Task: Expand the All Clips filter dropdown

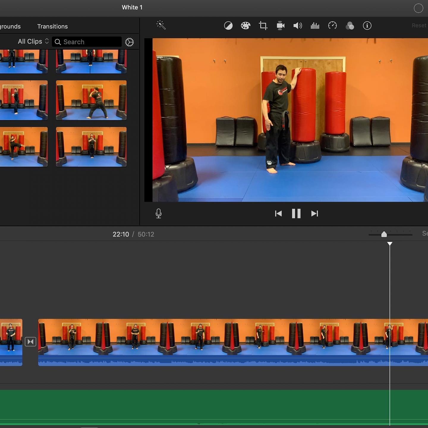Action: [33, 42]
